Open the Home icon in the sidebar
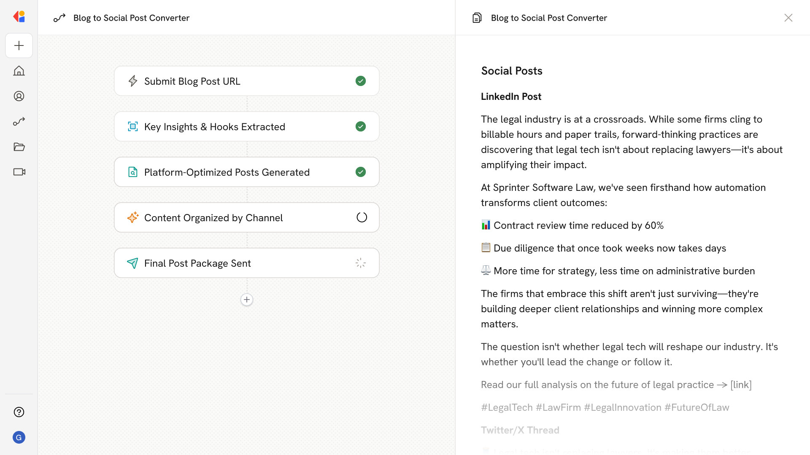The image size is (810, 455). coord(19,71)
